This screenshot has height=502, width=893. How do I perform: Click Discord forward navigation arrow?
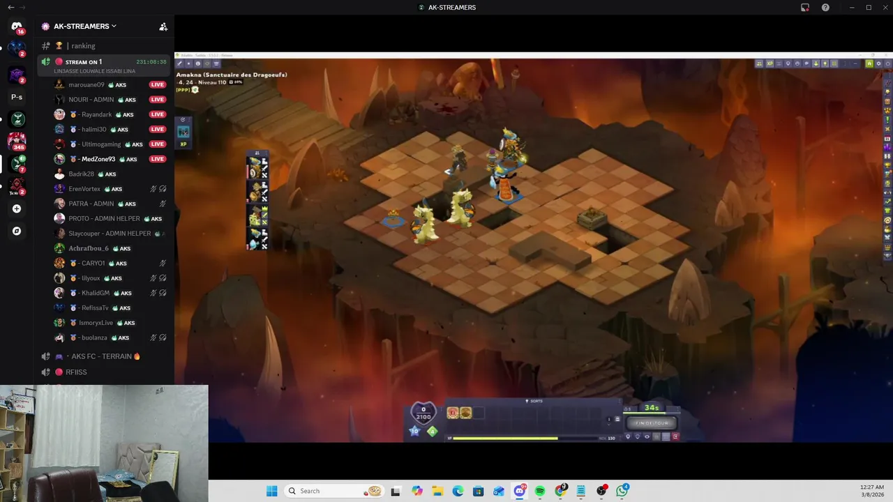[x=23, y=8]
